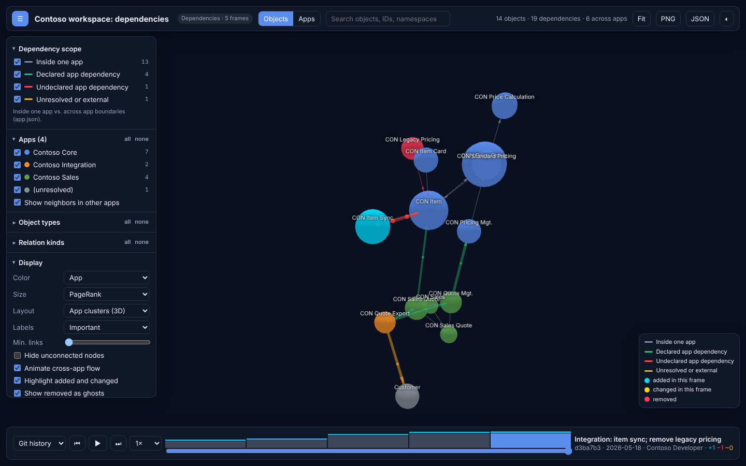Viewport: 746px width, 466px height.
Task: Adjust the Min. links slider handle
Action: click(69, 342)
